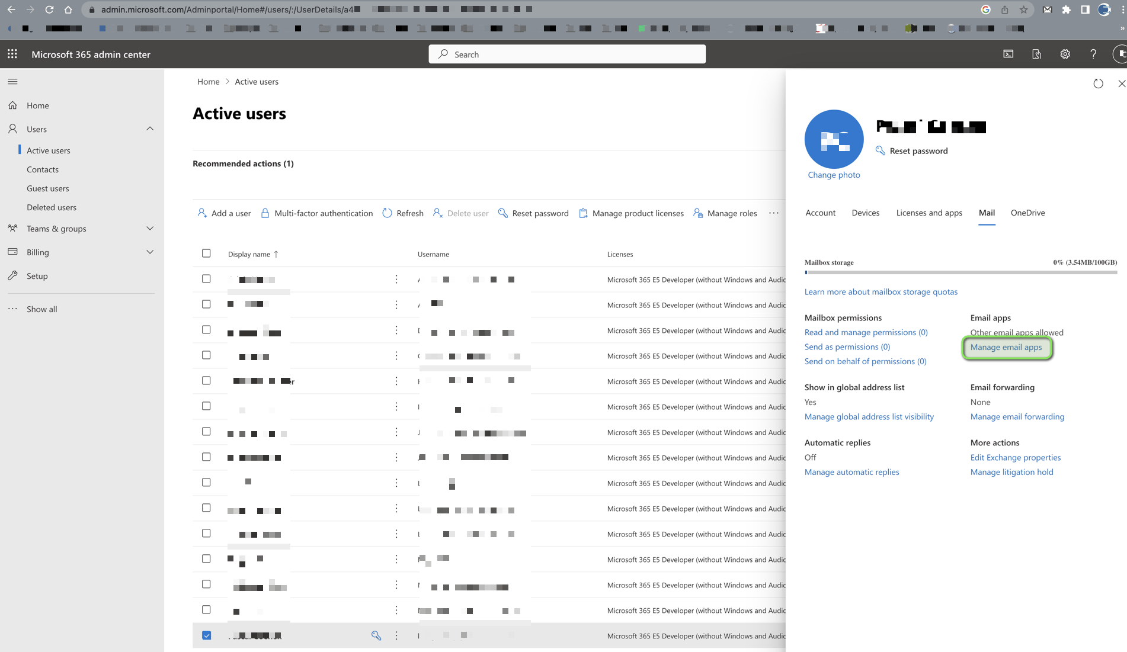
Task: Click the Setup wrench item
Action: 37,276
